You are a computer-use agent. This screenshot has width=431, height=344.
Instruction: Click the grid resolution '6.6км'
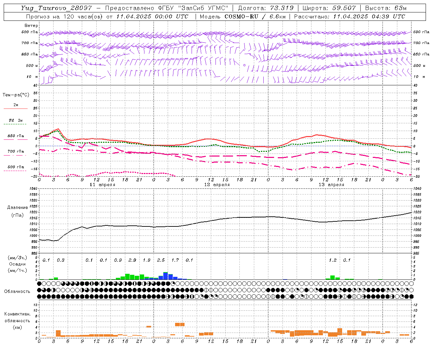tap(278, 16)
